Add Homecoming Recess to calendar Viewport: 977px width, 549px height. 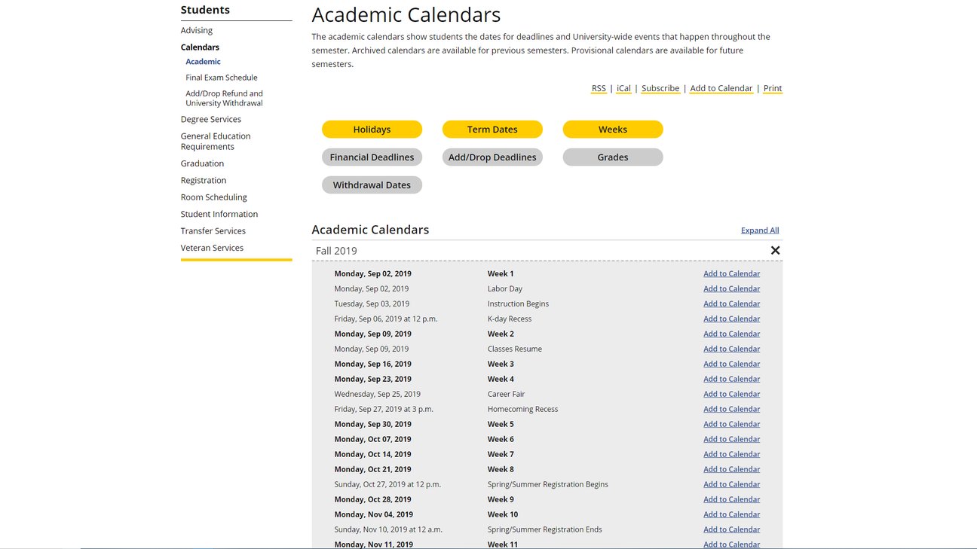(x=732, y=409)
